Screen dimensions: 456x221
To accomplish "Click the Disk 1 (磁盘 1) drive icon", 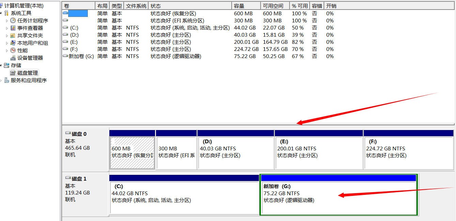I will pos(68,179).
